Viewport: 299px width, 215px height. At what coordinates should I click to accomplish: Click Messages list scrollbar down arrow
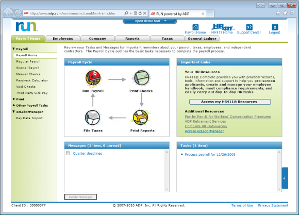tap(167, 189)
